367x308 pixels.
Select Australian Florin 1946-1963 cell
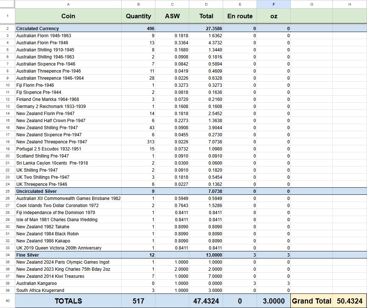[x=68, y=36]
